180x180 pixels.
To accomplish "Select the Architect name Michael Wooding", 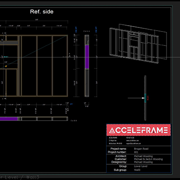I will 143,156.
